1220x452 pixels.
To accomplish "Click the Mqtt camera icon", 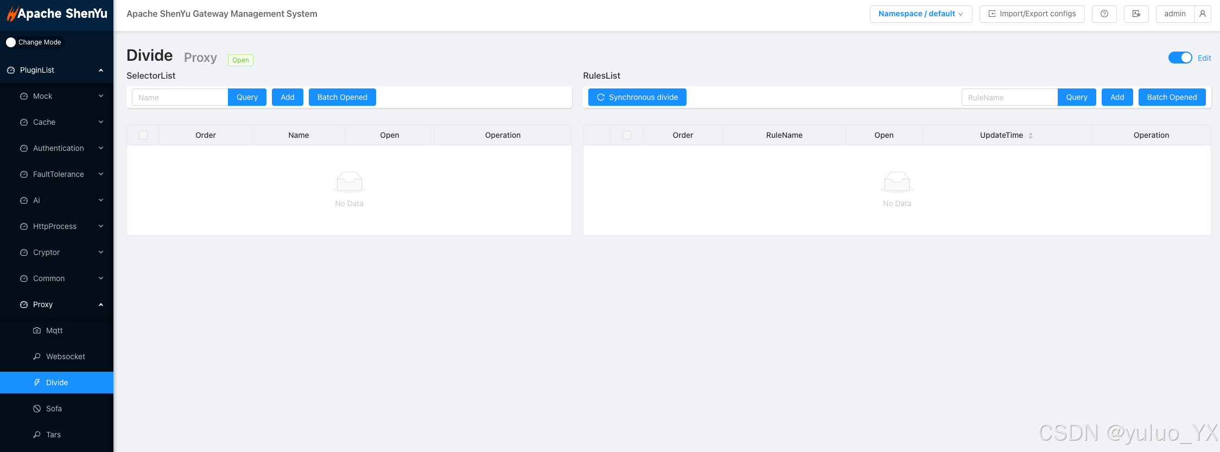I will click(x=37, y=330).
